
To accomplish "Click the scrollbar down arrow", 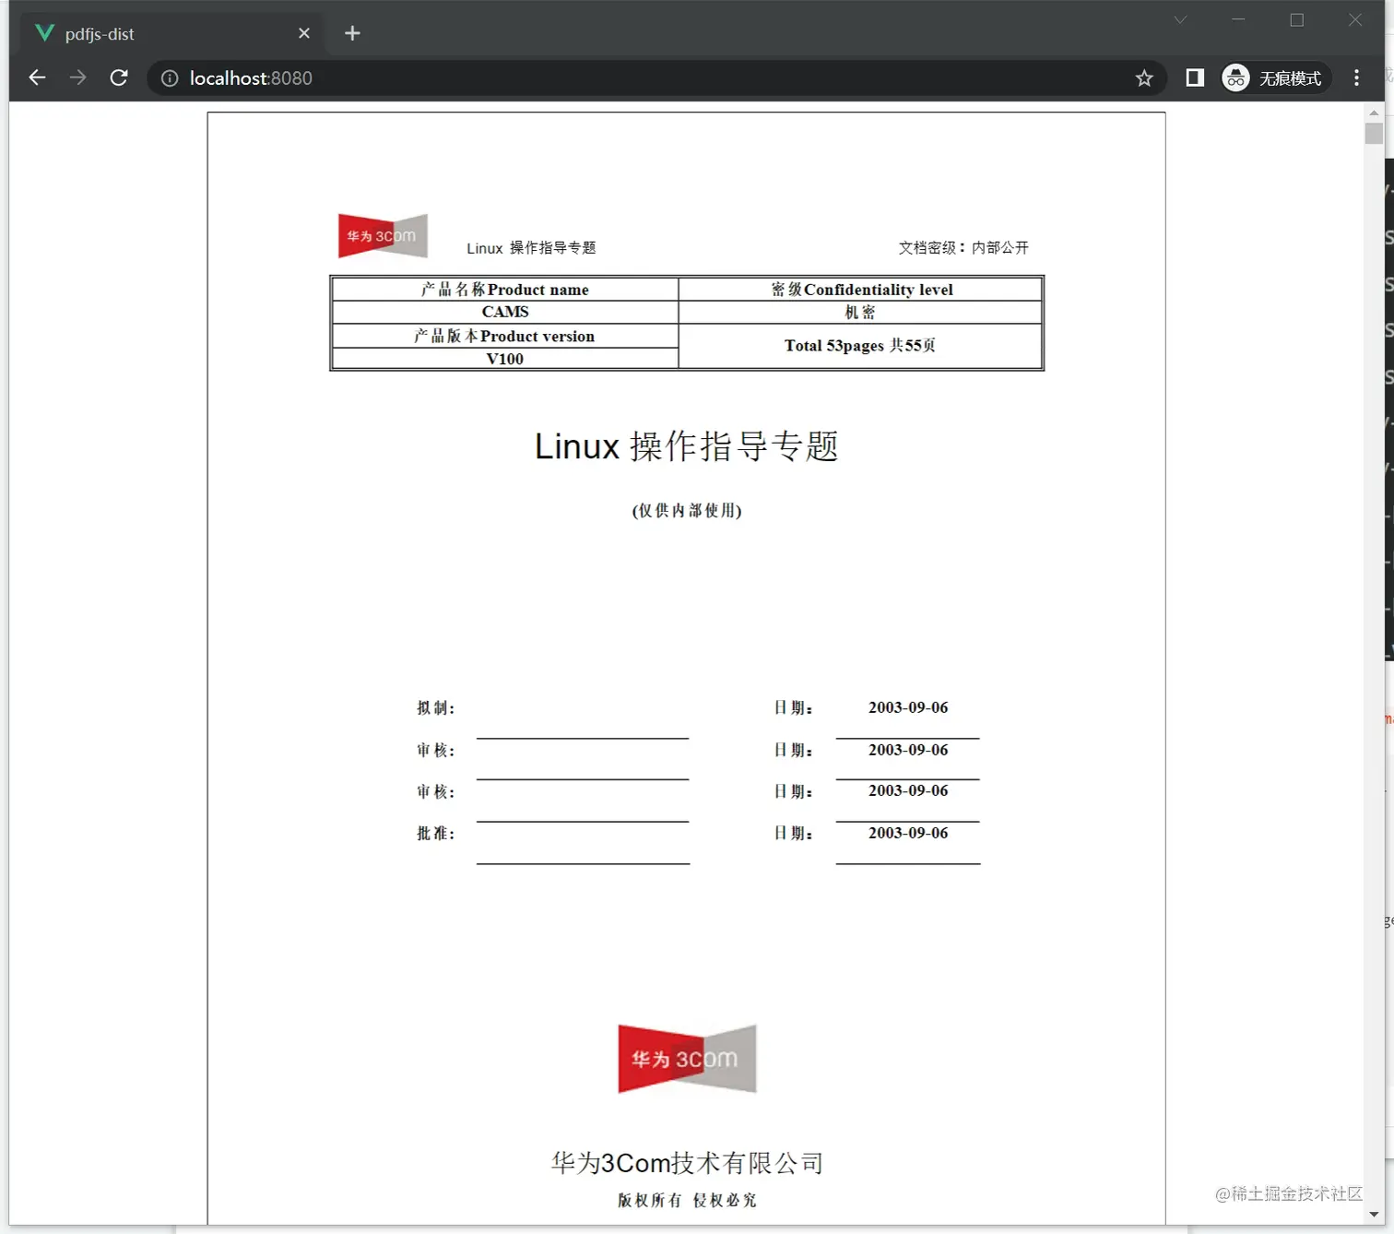I will coord(1374,1215).
